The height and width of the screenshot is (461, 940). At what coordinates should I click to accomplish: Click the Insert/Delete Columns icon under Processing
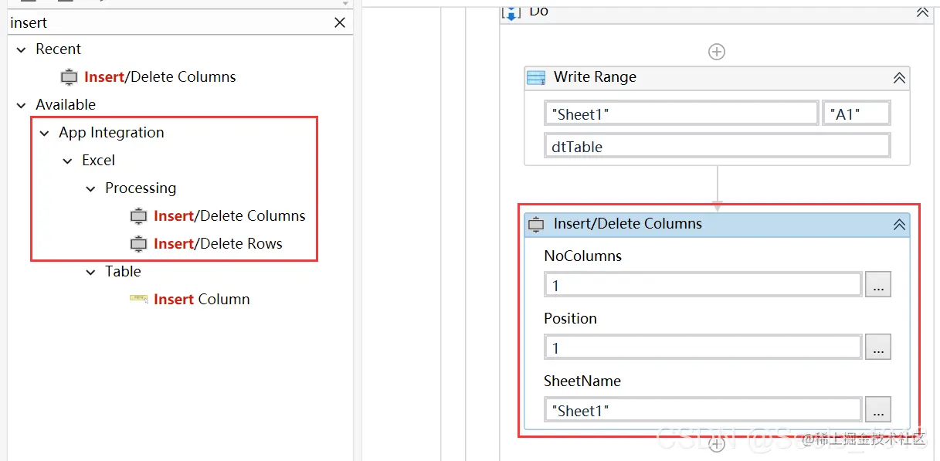138,216
